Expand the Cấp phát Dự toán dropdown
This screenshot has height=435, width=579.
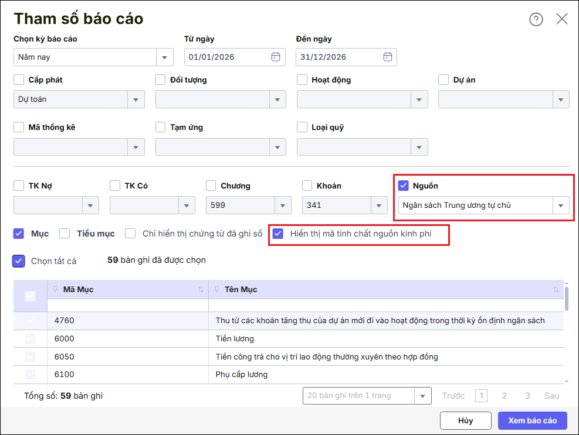coord(136,100)
